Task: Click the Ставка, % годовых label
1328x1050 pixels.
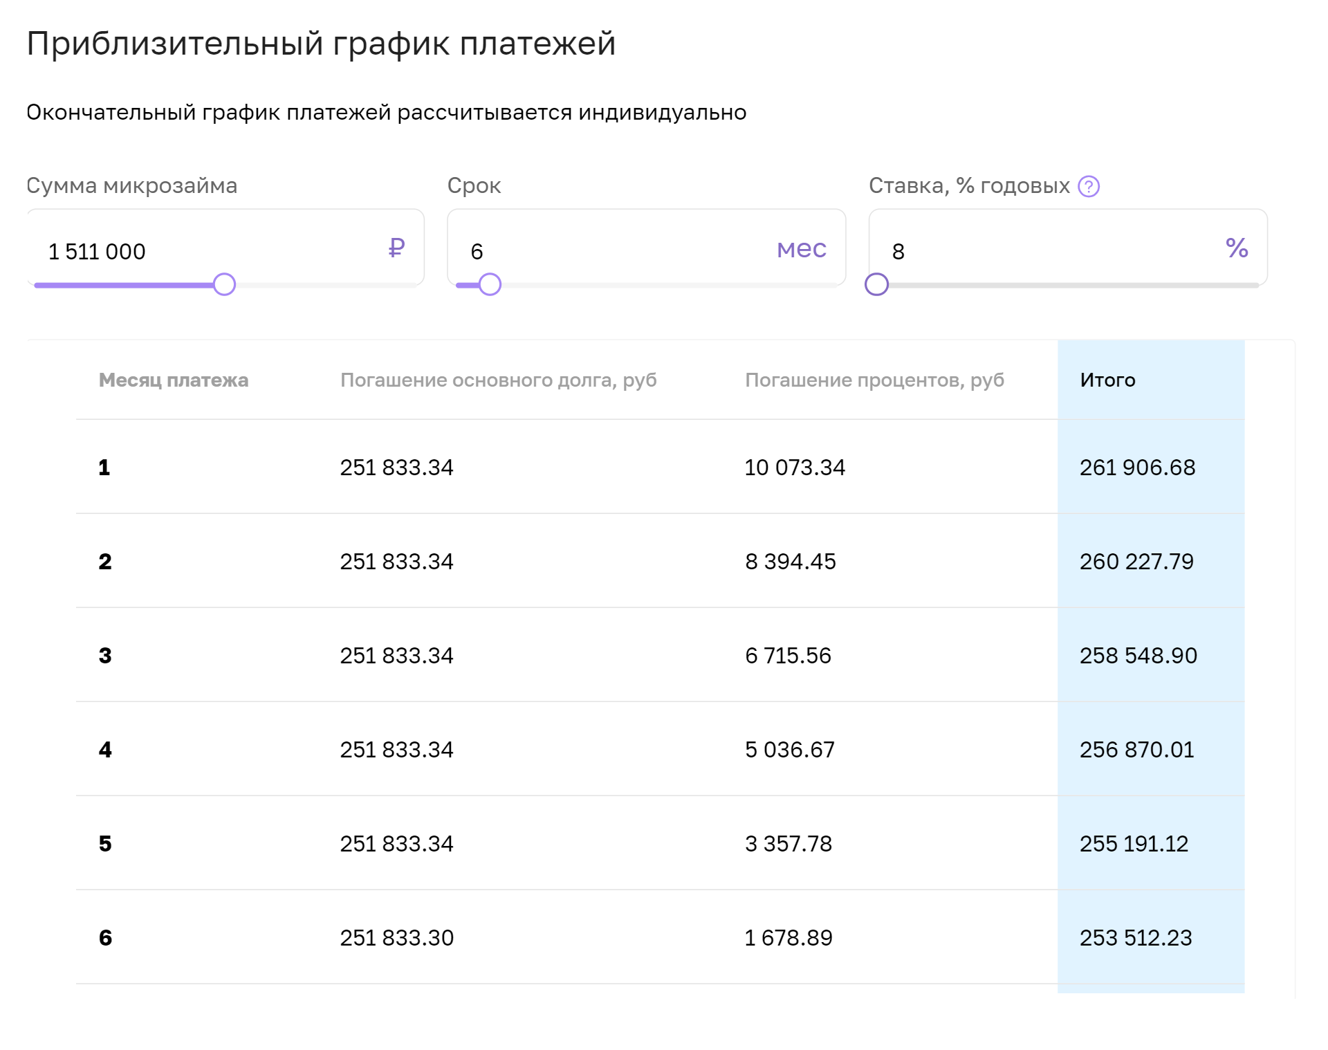Action: tap(970, 185)
